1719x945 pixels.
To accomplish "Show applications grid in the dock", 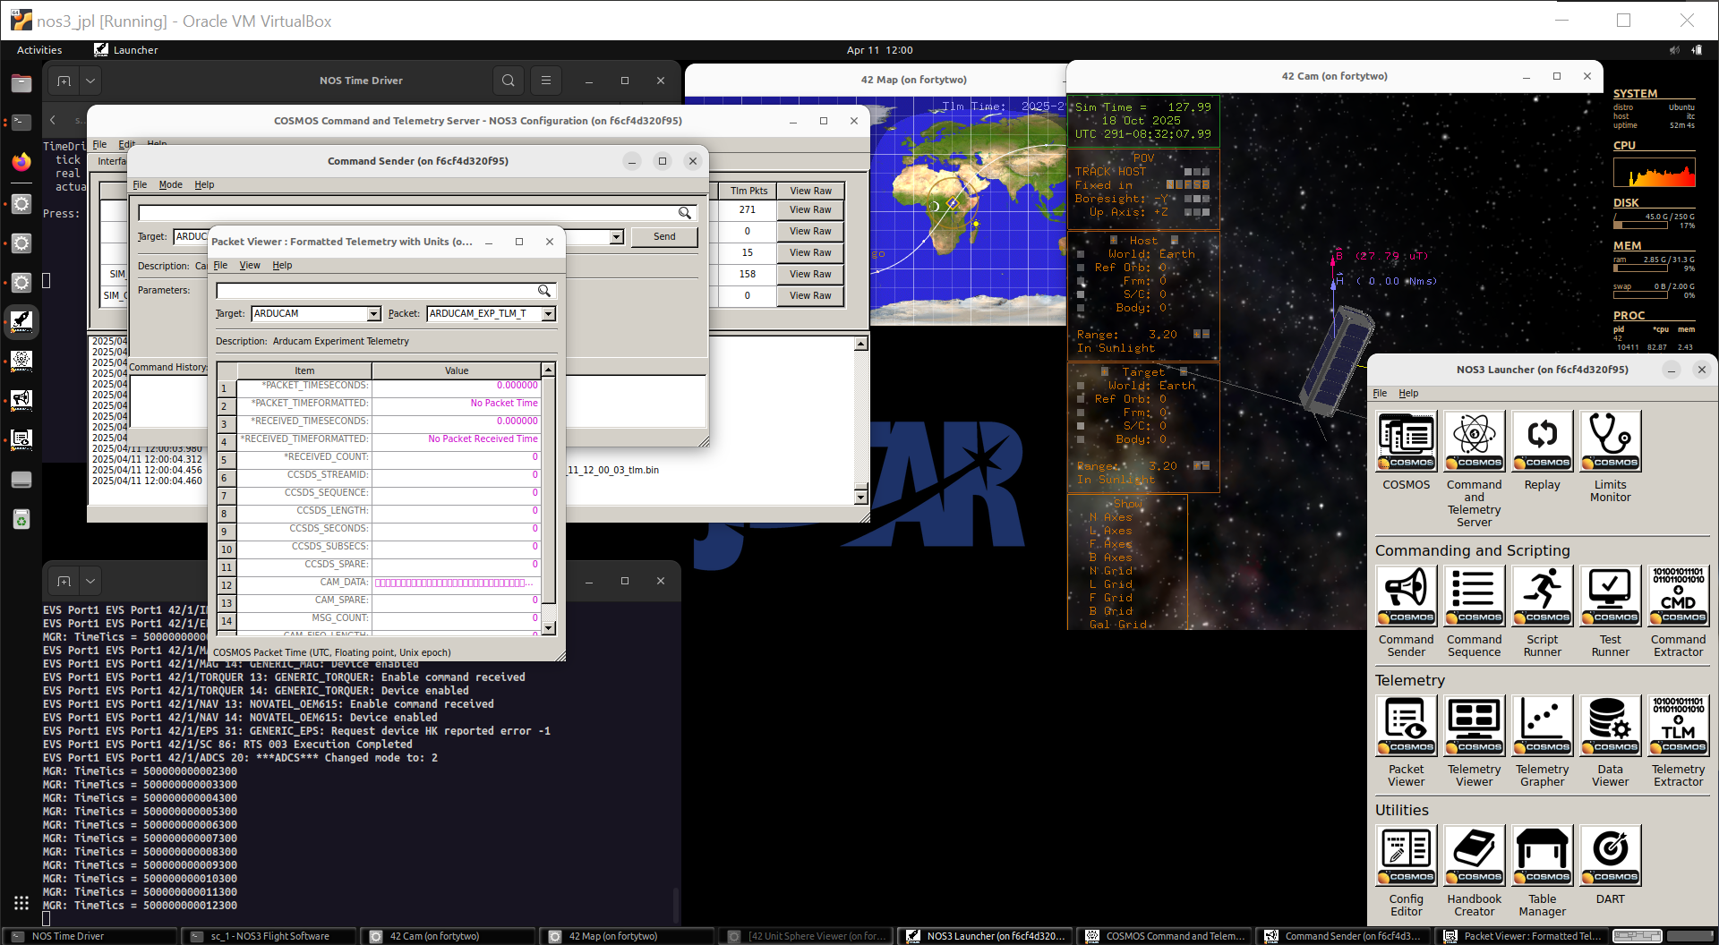I will point(21,903).
